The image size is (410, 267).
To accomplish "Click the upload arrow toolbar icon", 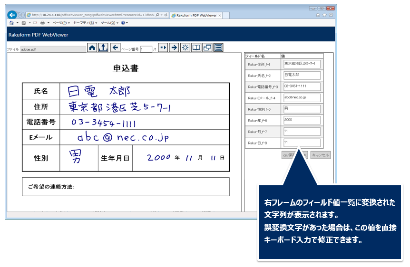I will click(103, 48).
